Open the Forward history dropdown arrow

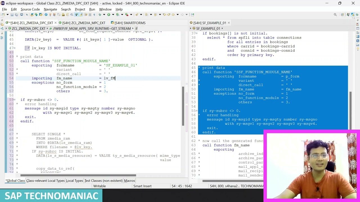[x=186, y=15]
